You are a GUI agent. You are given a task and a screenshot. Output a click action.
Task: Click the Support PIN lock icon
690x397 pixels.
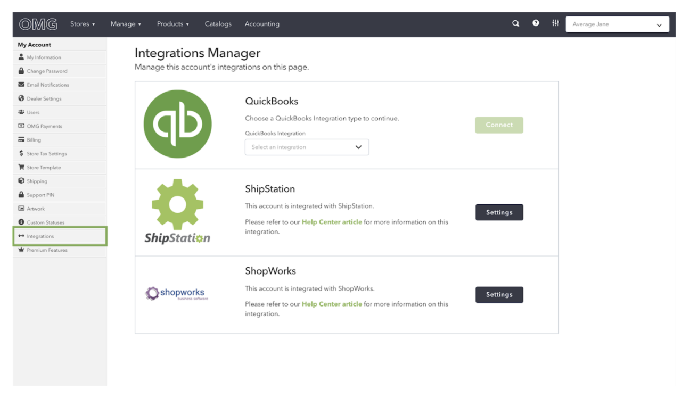pyautogui.click(x=21, y=195)
